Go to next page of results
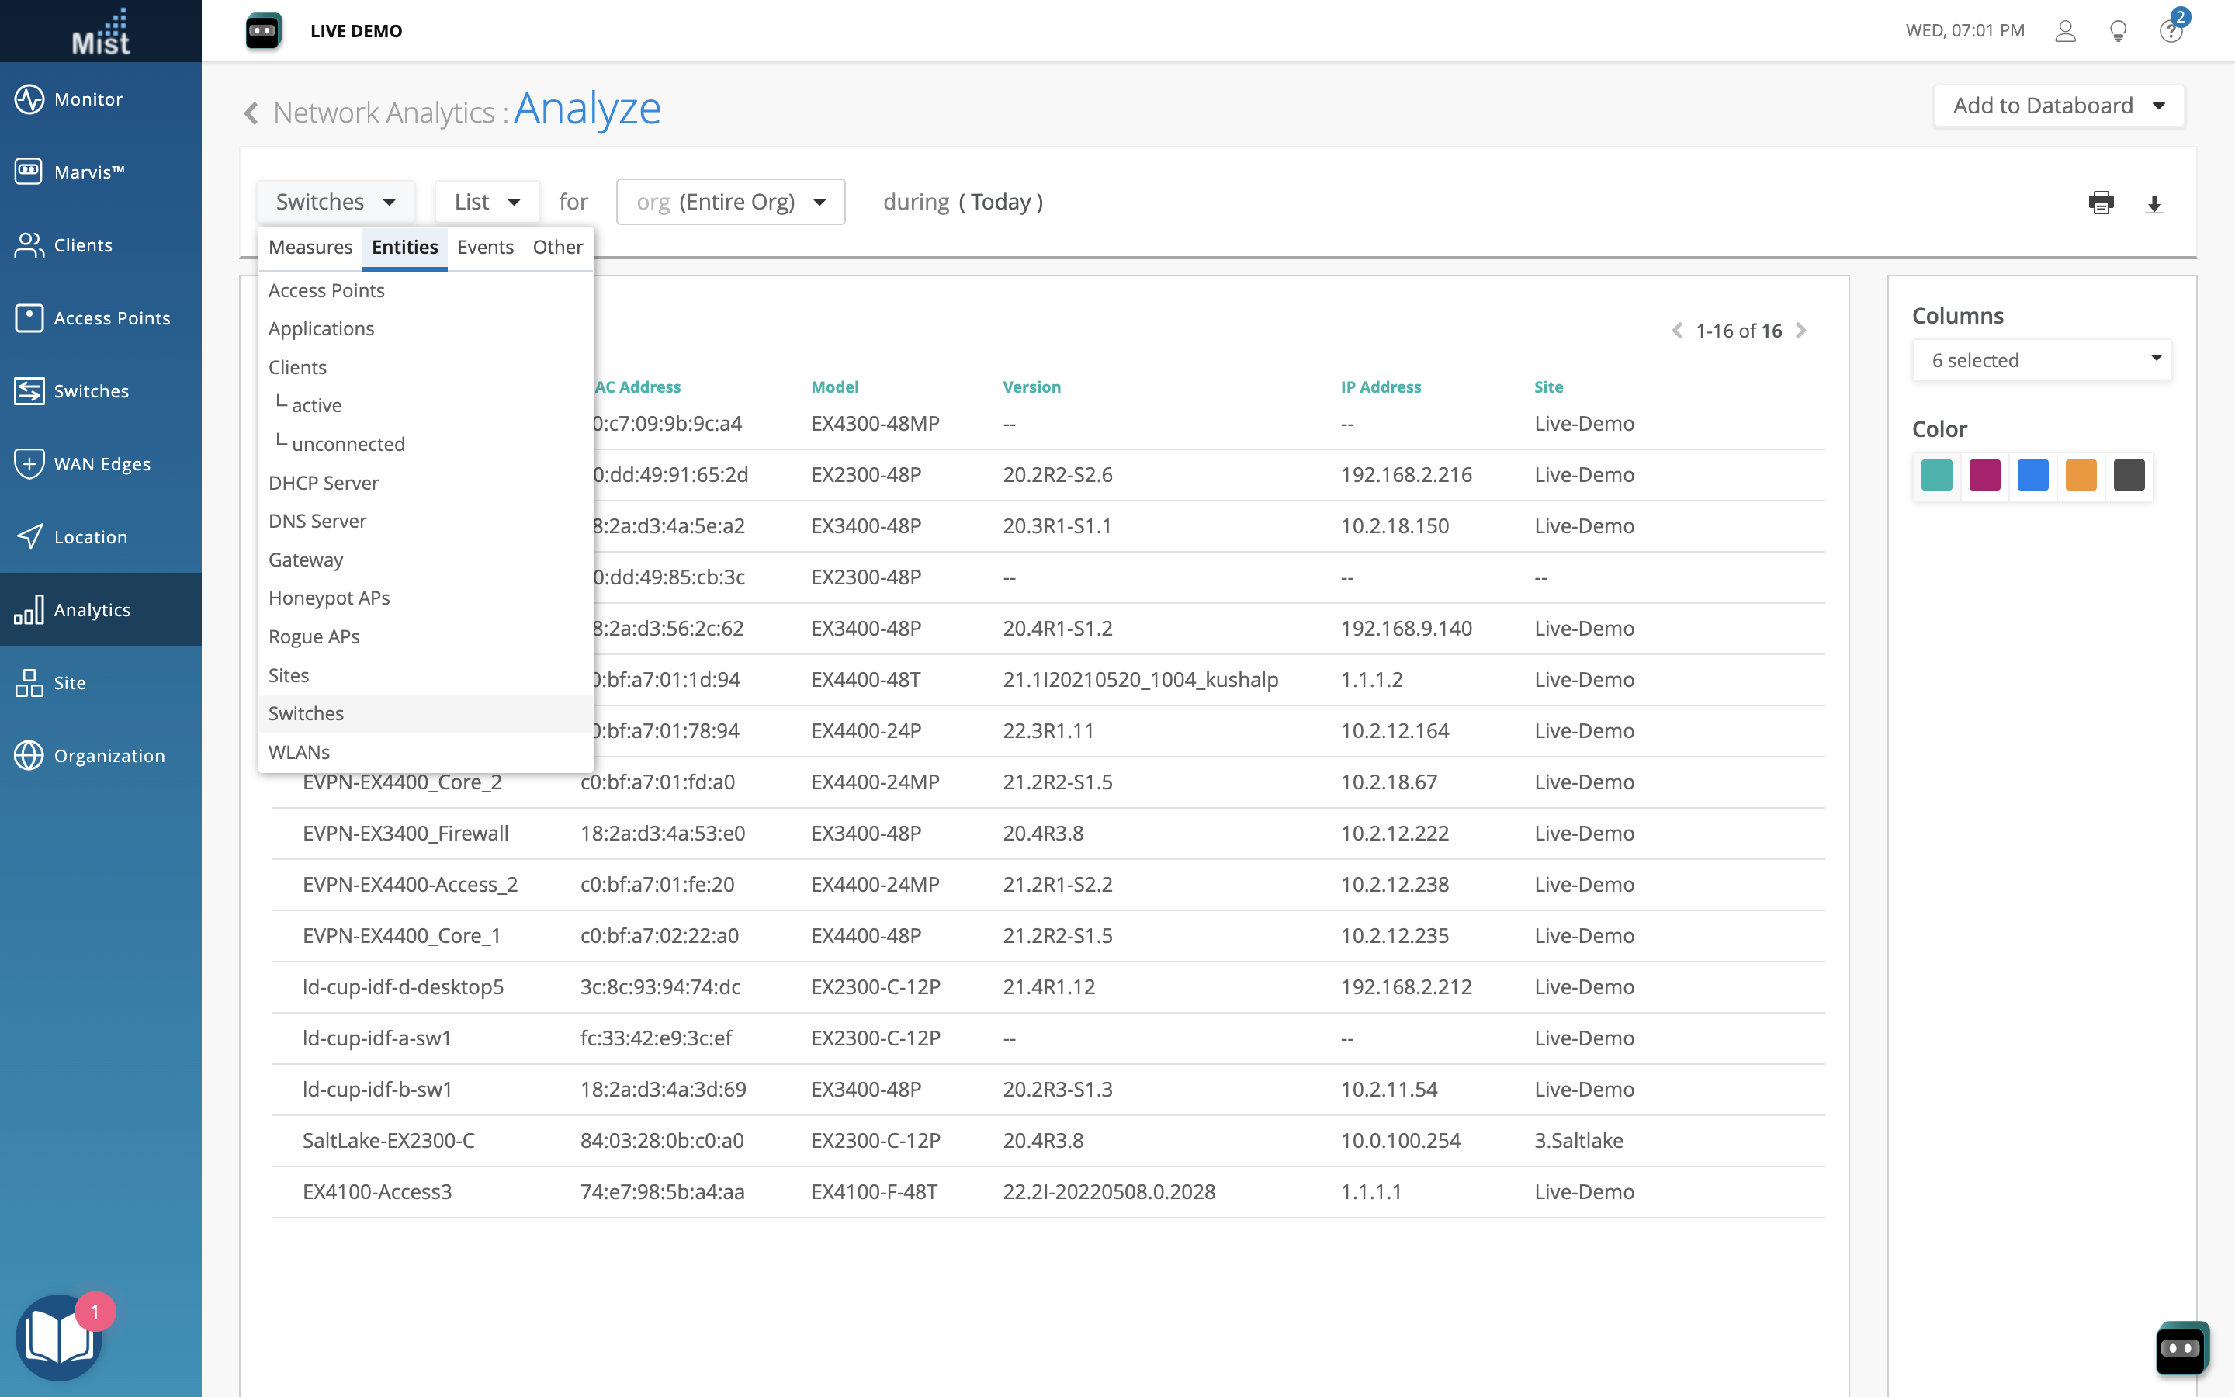Screen dimensions: 2235x1397 tap(1800, 331)
